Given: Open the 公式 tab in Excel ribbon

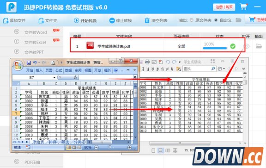Looking at the screenshot, I should (x=59, y=70).
